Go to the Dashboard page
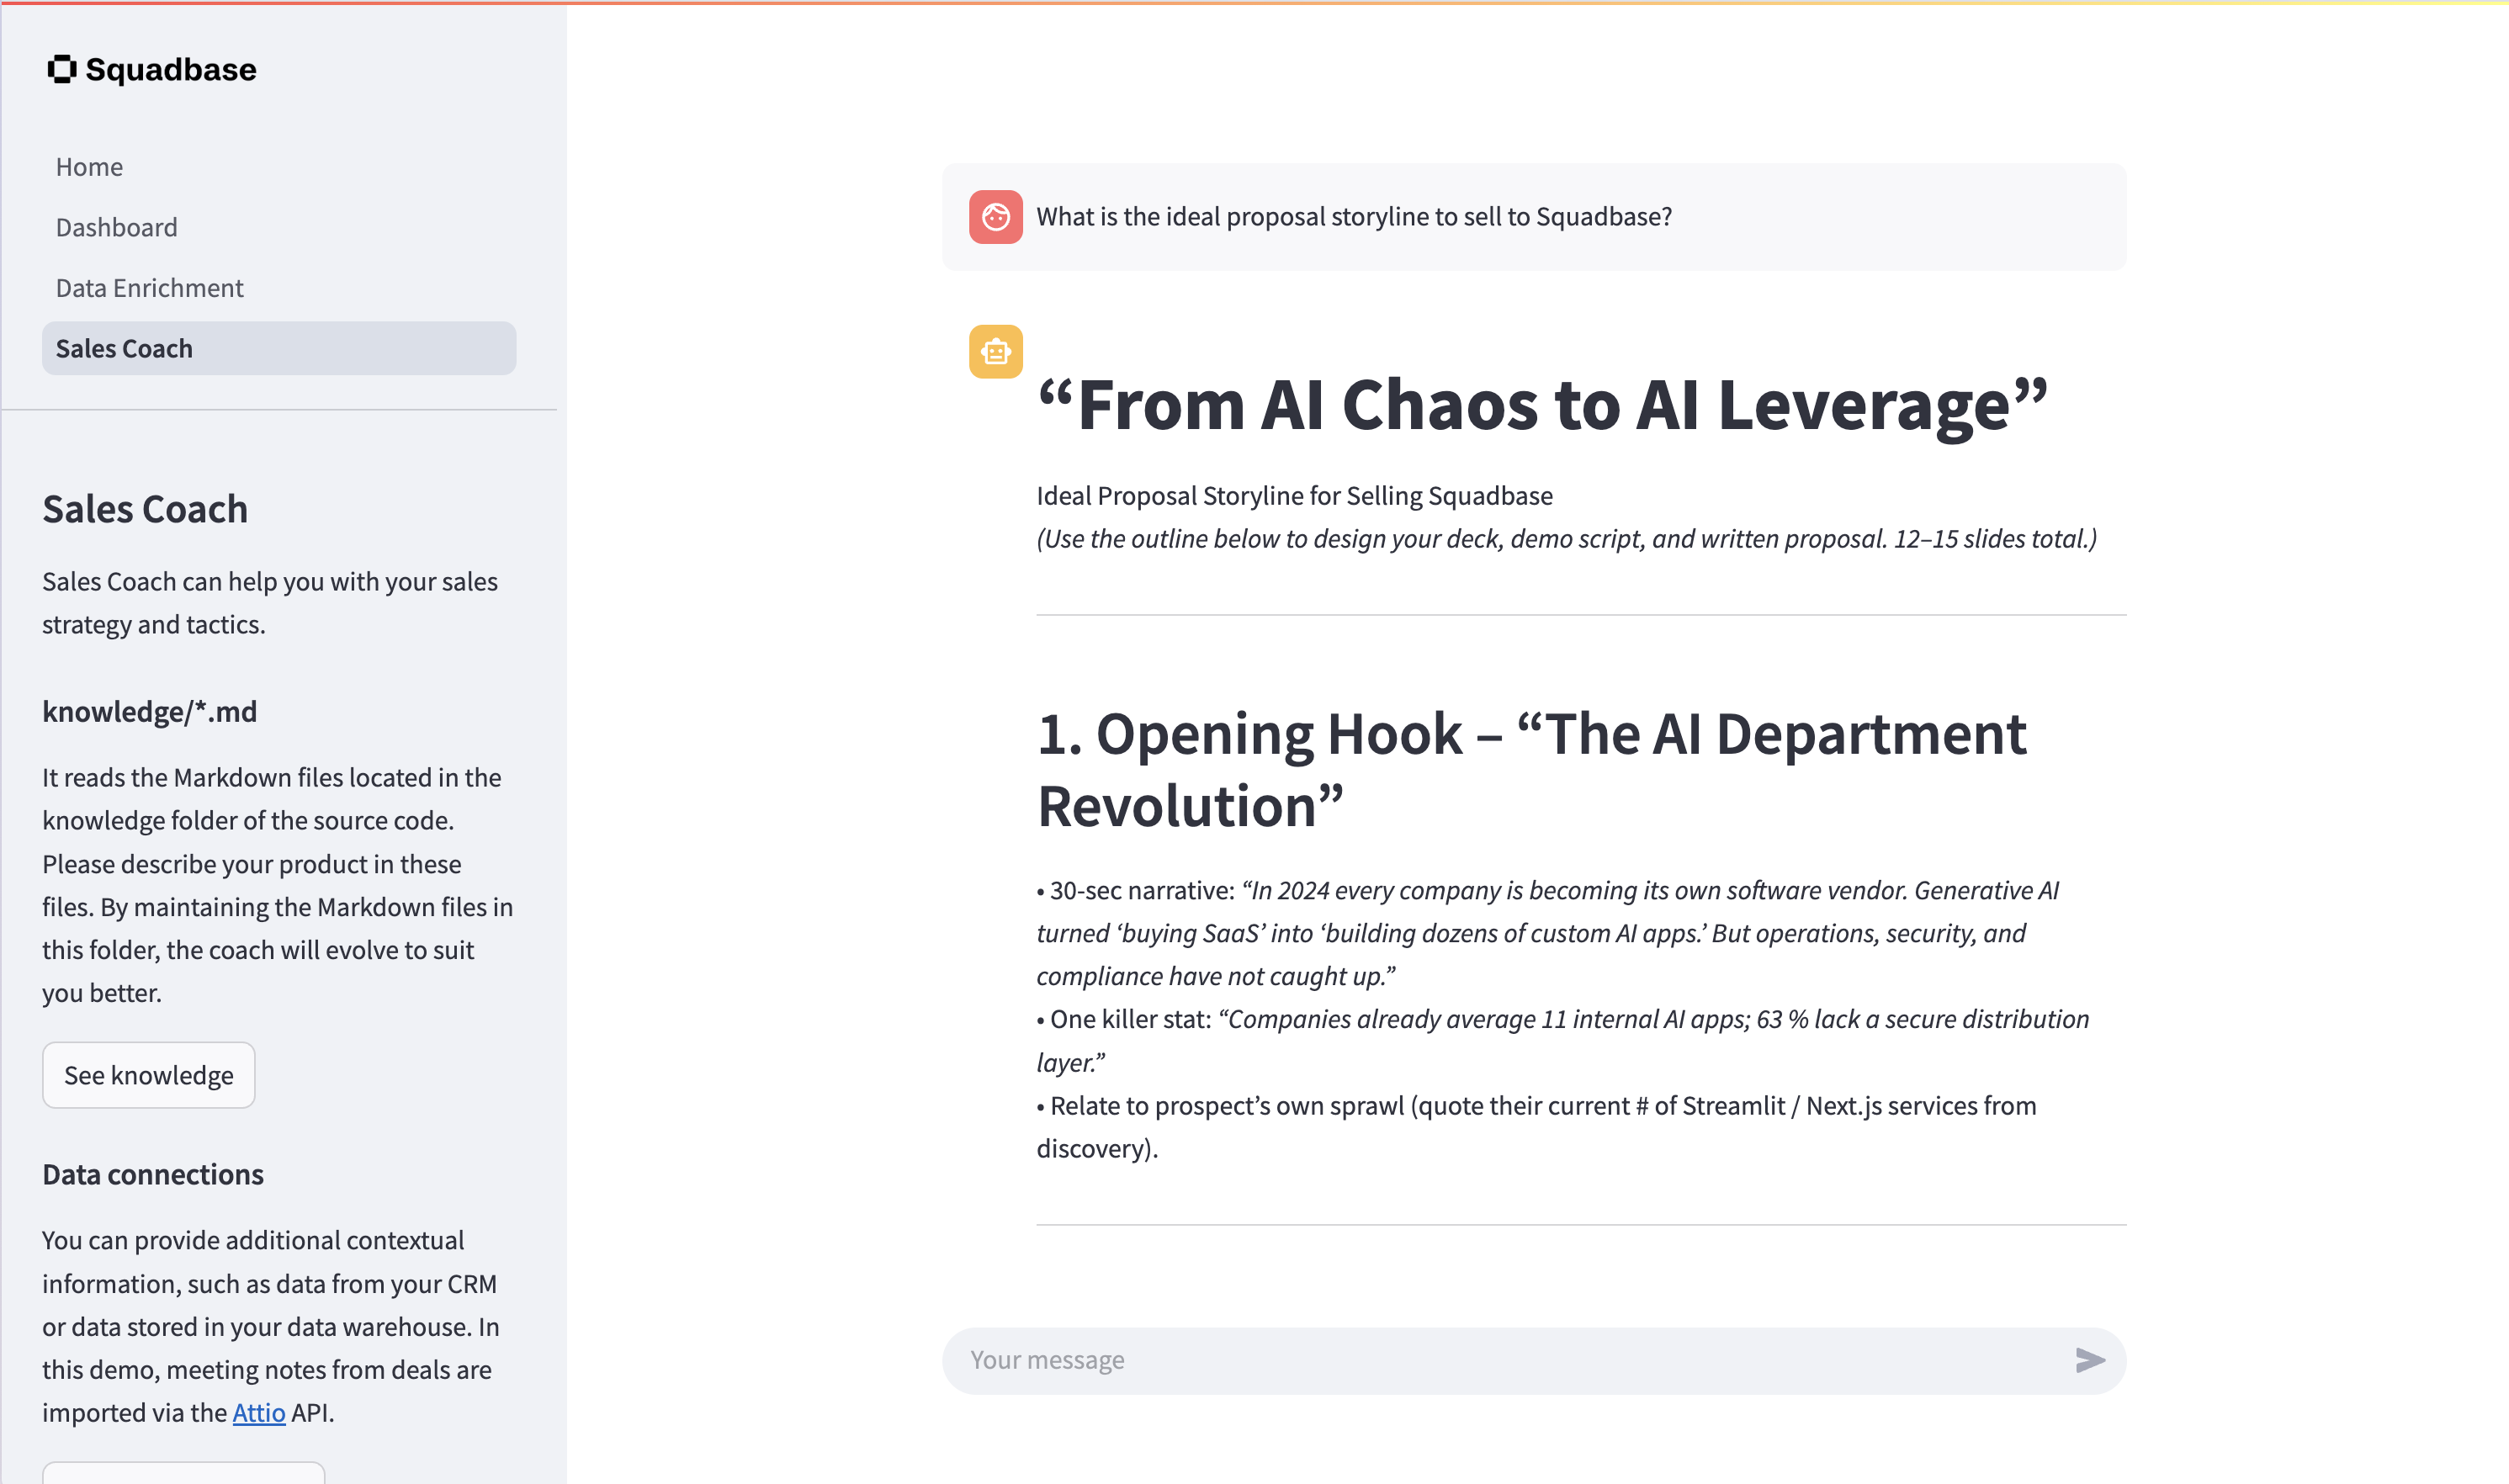 click(116, 228)
